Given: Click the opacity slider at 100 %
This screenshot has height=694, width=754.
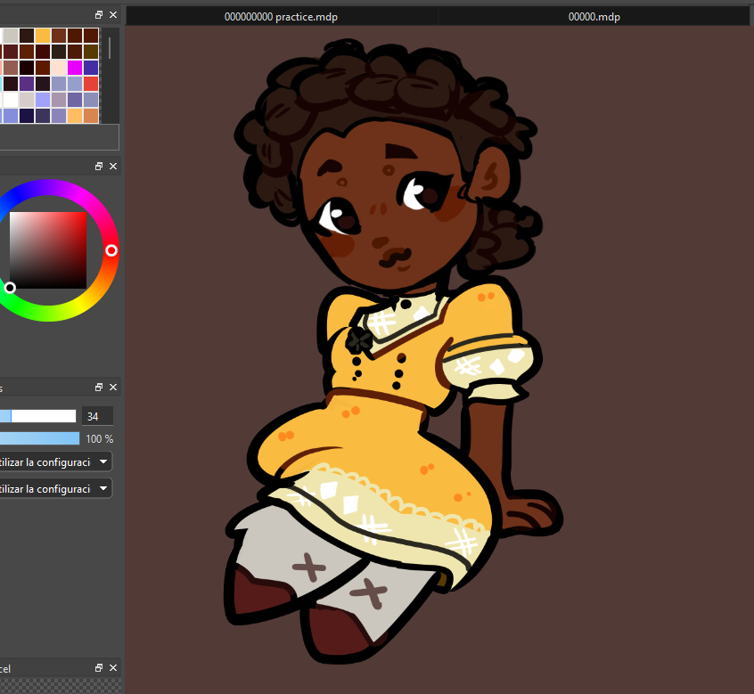Looking at the screenshot, I should click(x=39, y=438).
